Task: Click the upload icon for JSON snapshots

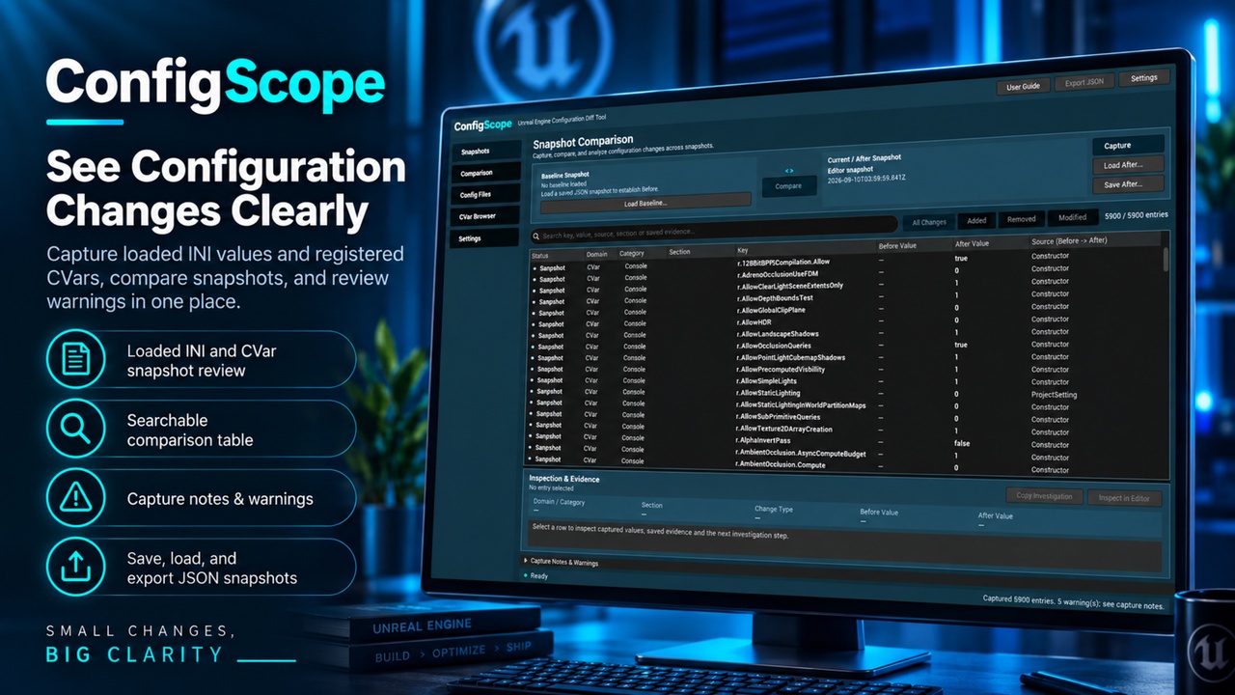Action: click(x=75, y=568)
